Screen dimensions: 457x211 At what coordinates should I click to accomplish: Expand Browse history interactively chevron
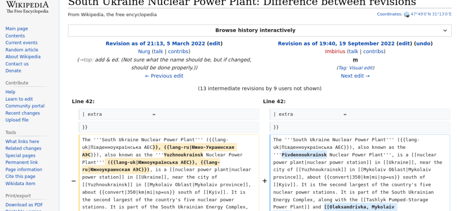tap(445, 30)
